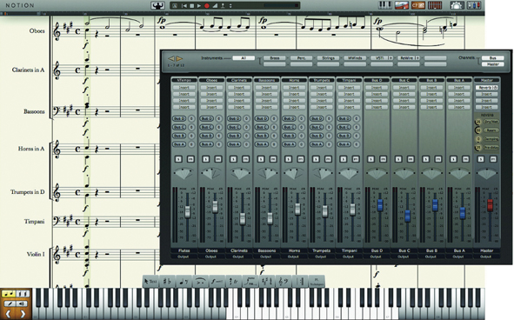Select the Strings instrument group

328,58
